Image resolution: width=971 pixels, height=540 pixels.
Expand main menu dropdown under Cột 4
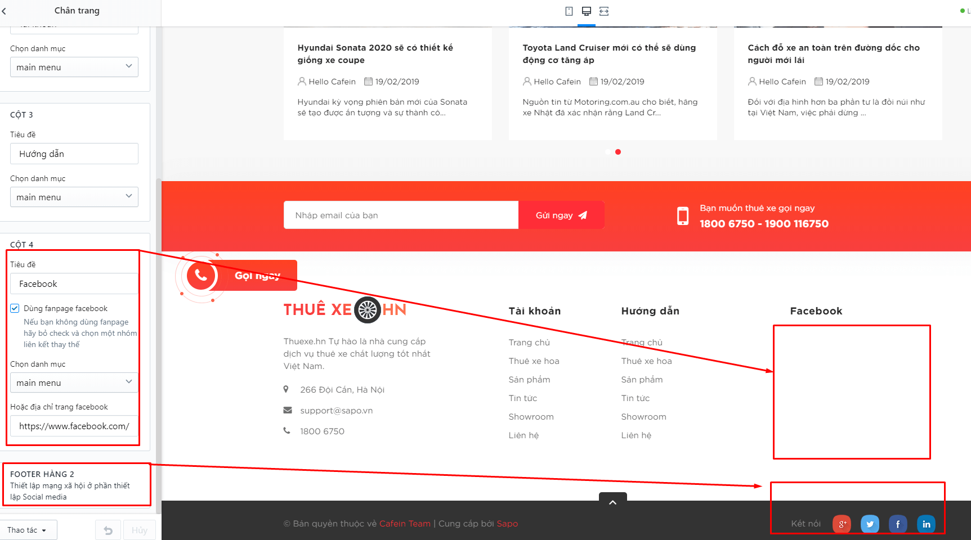tap(74, 382)
